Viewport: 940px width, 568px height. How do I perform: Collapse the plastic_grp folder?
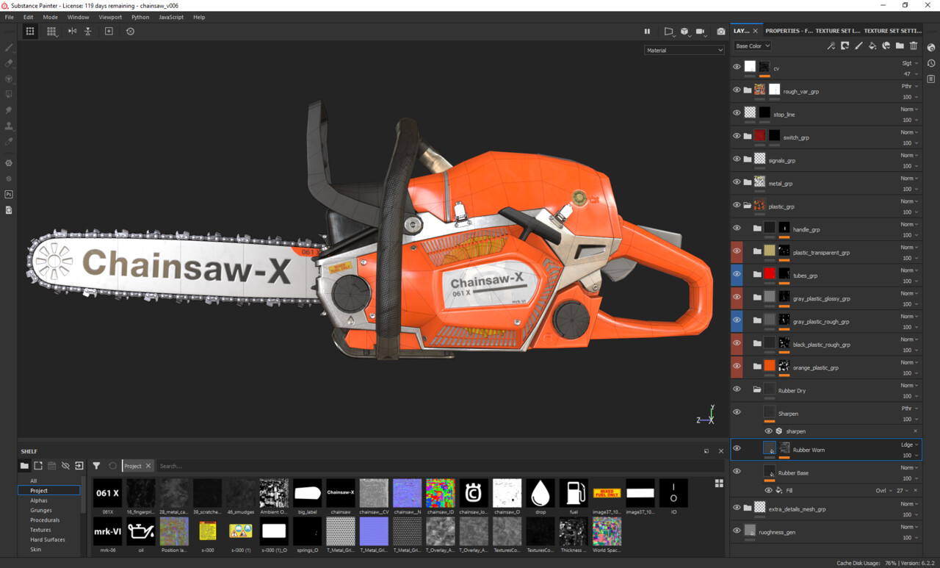(747, 206)
